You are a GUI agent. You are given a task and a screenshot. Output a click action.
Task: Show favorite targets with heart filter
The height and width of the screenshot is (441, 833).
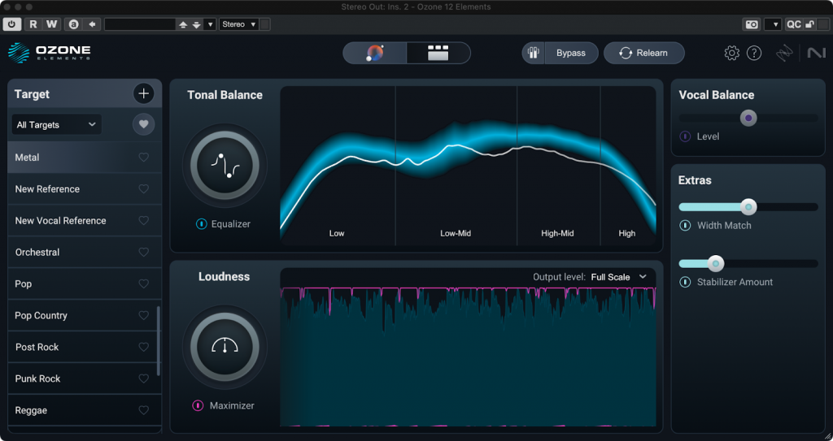click(x=144, y=124)
